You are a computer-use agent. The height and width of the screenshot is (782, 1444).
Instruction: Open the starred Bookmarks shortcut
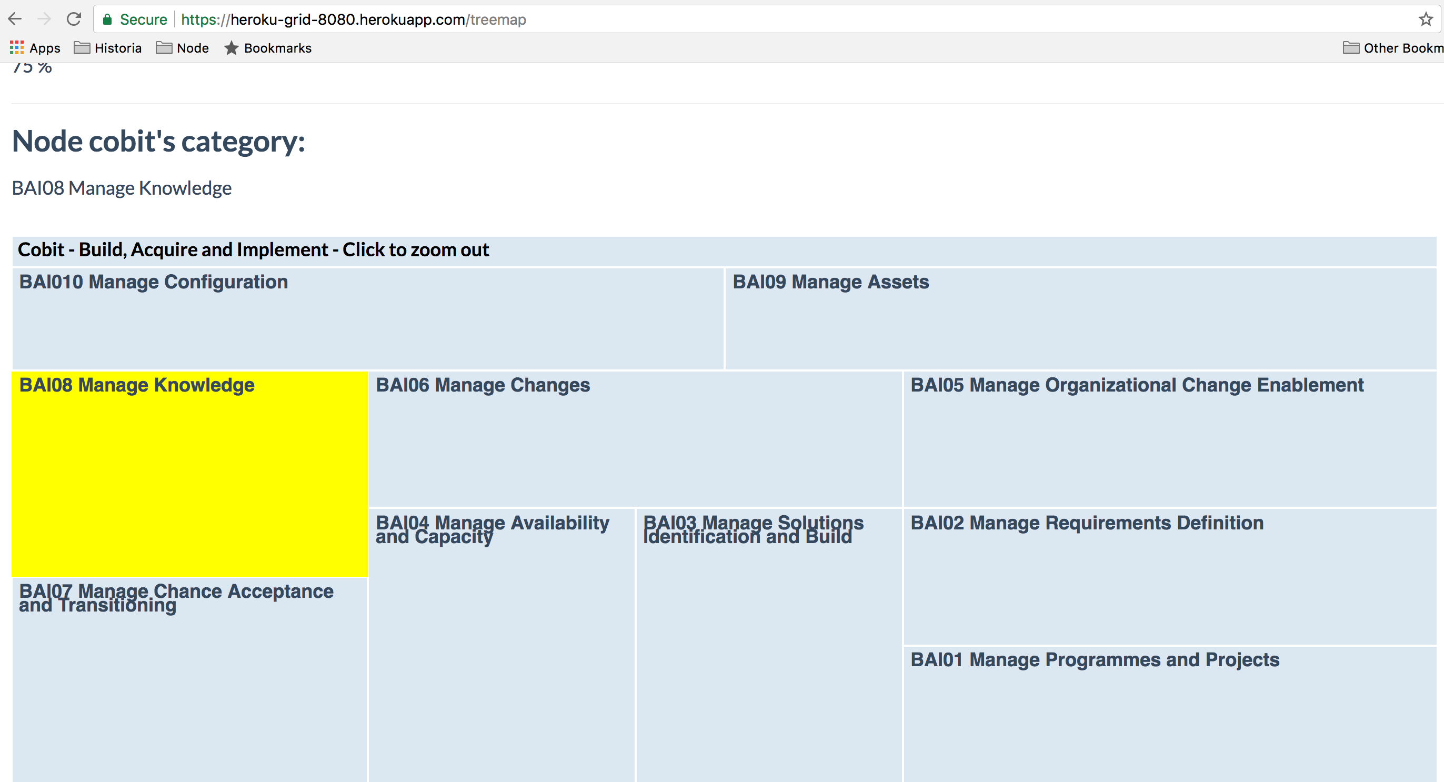268,48
